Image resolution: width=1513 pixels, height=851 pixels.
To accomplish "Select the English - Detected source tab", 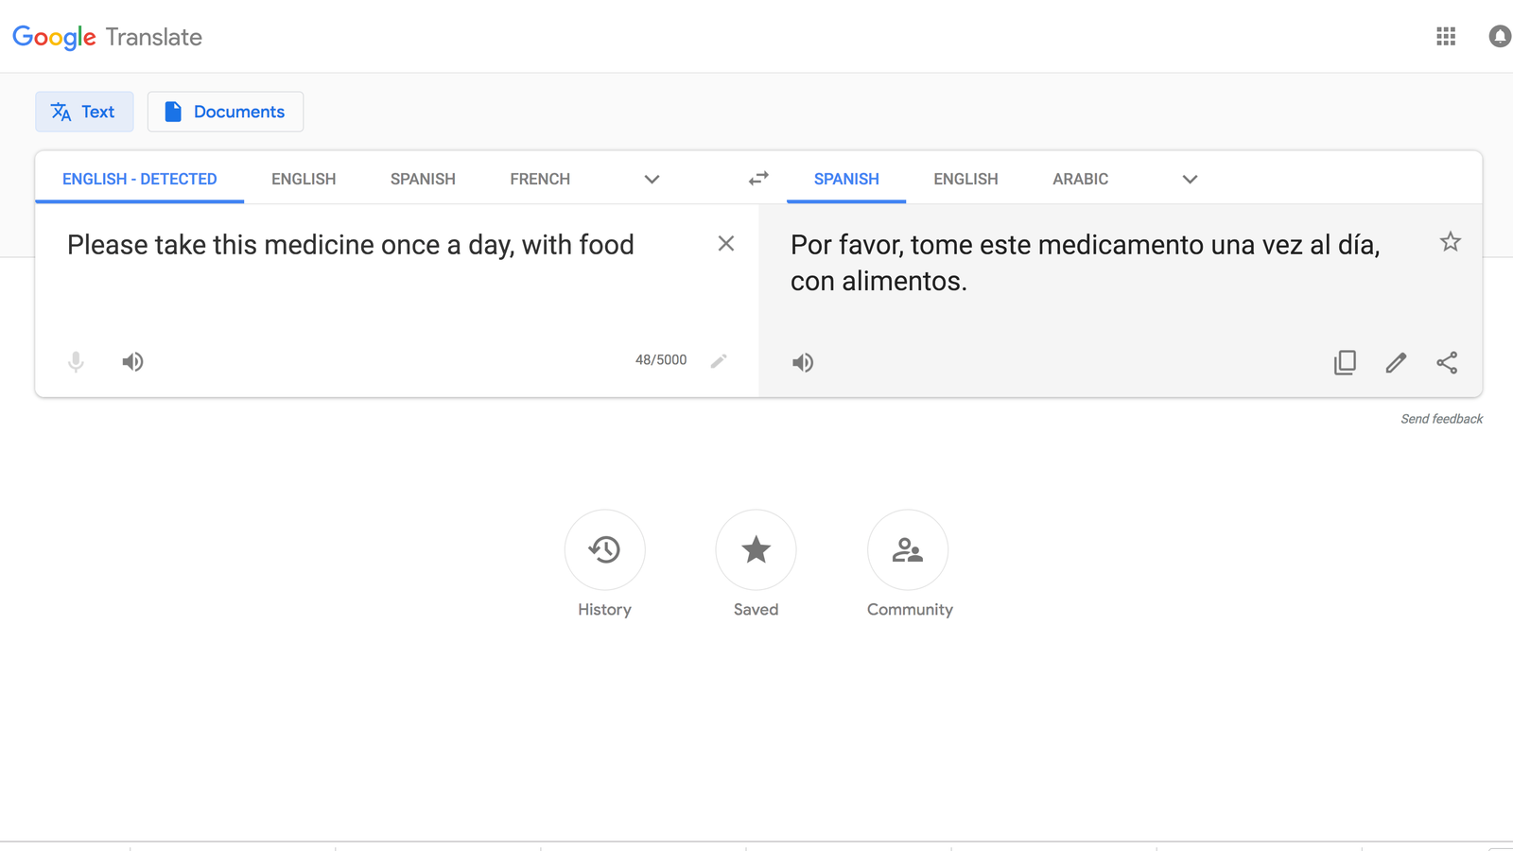I will pyautogui.click(x=140, y=179).
